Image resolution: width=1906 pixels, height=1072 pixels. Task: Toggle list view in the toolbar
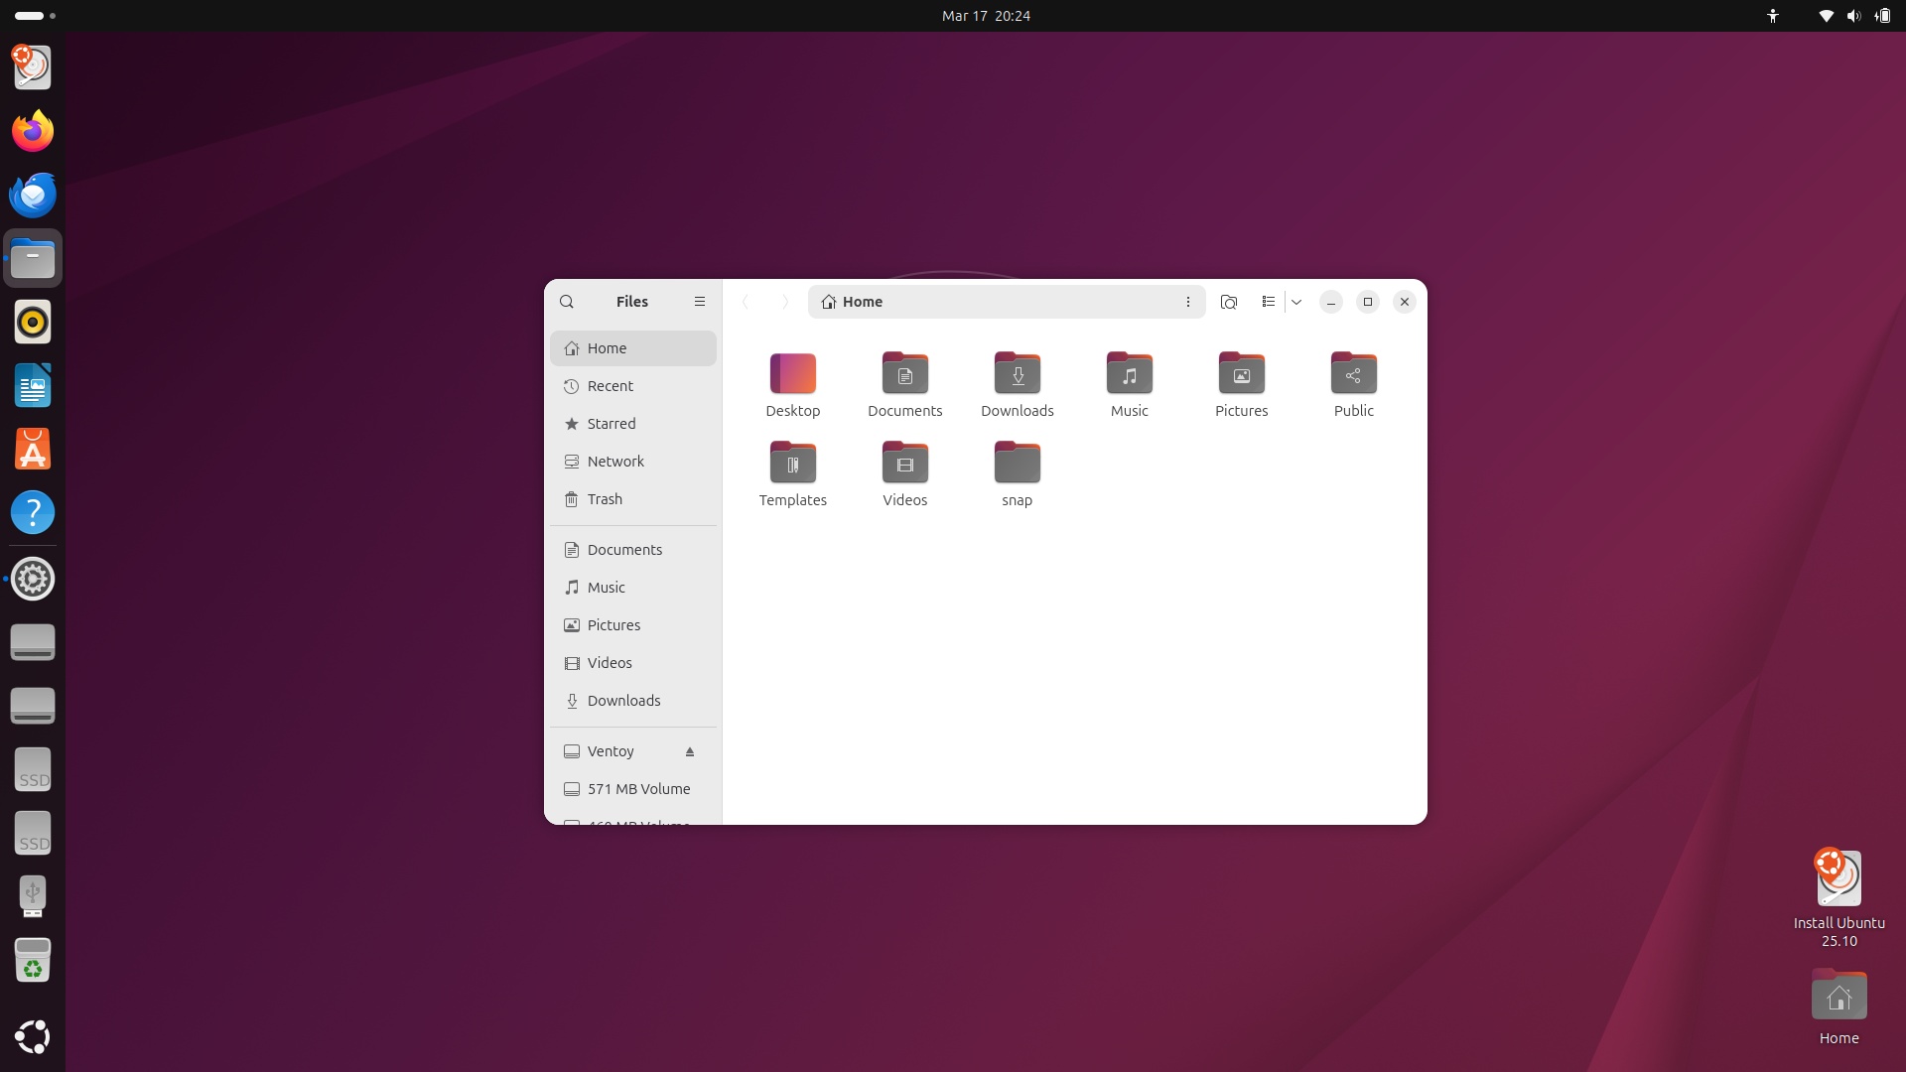pyautogui.click(x=1268, y=302)
